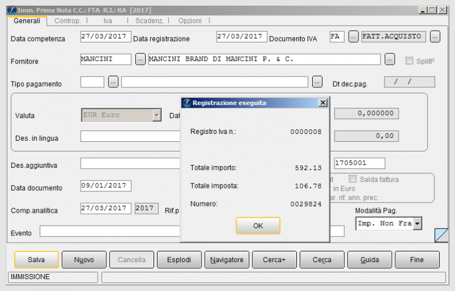Confirm the registration with the OK button
This screenshot has width=455, height=291.
click(x=258, y=226)
